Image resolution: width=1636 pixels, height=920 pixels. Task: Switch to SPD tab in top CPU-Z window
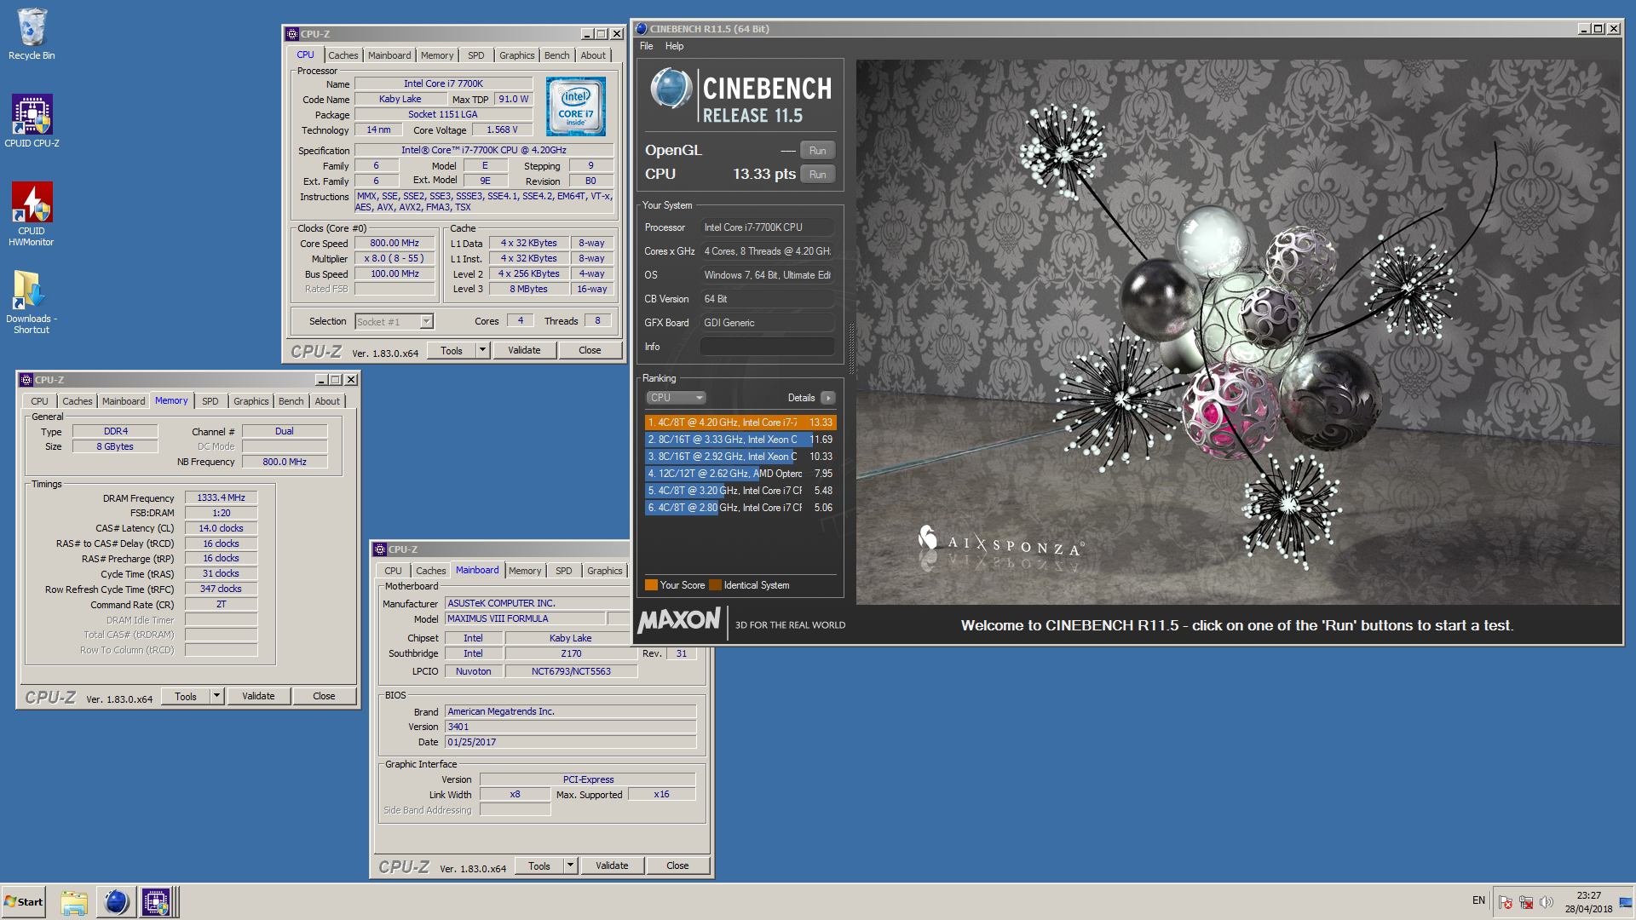point(476,55)
